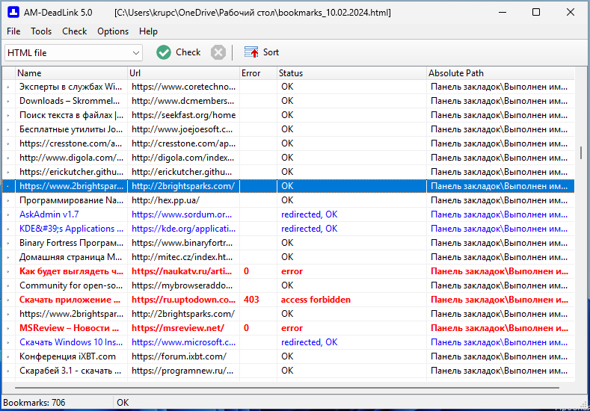Select the 'Эксперты в службах Wi...' bookmark

coord(71,87)
